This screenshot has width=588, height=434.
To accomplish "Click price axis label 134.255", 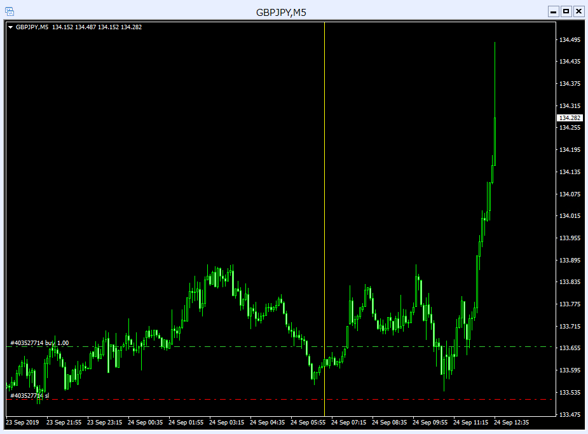I will coord(570,128).
